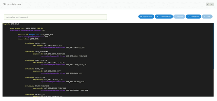
Task: Click the download arrow icon
Action: click(158, 16)
